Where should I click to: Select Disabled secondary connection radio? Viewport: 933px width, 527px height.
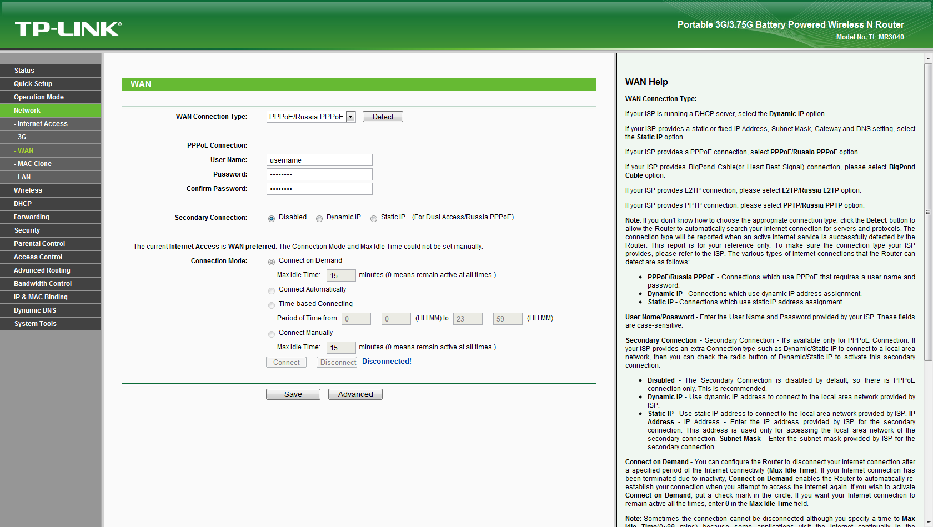[x=272, y=218]
